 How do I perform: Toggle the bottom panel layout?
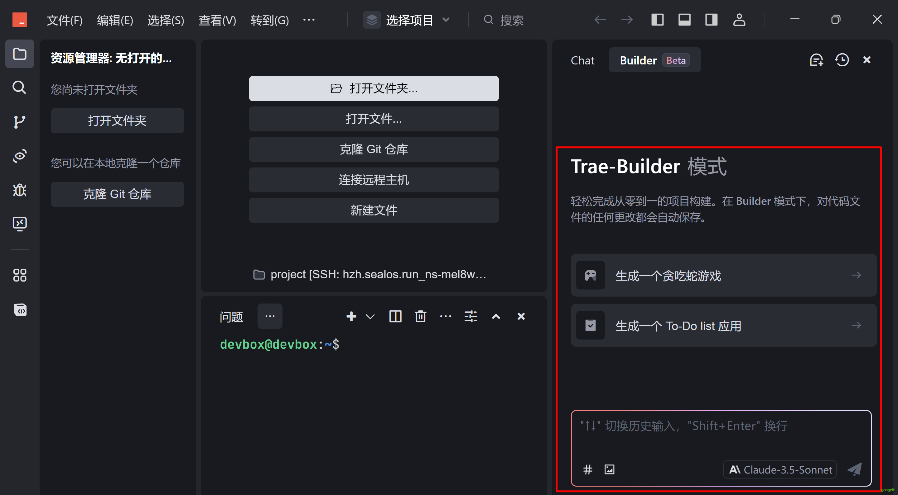pos(684,20)
